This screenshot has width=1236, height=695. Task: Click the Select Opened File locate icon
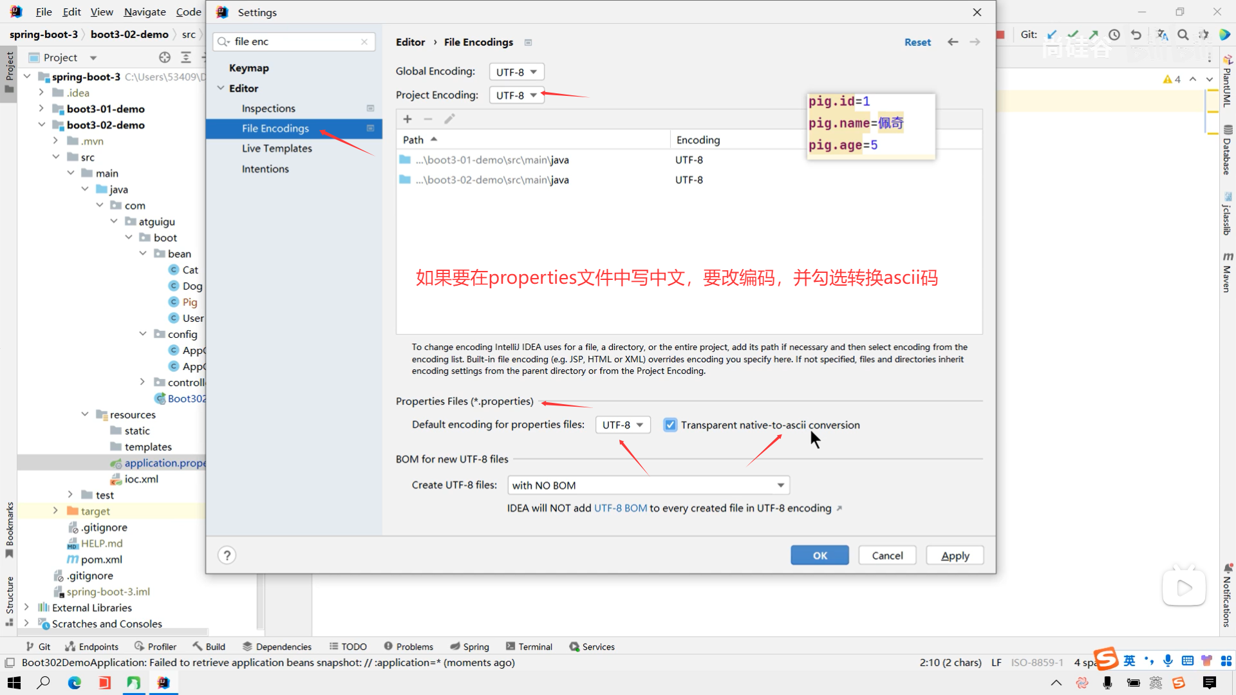pyautogui.click(x=165, y=58)
